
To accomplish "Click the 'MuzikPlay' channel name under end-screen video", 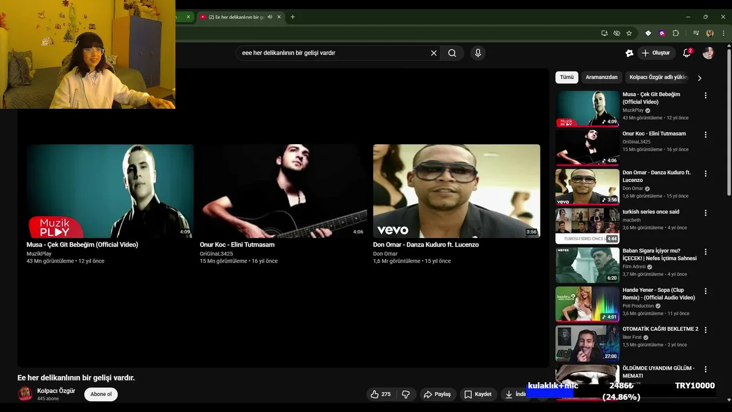I will 39,254.
